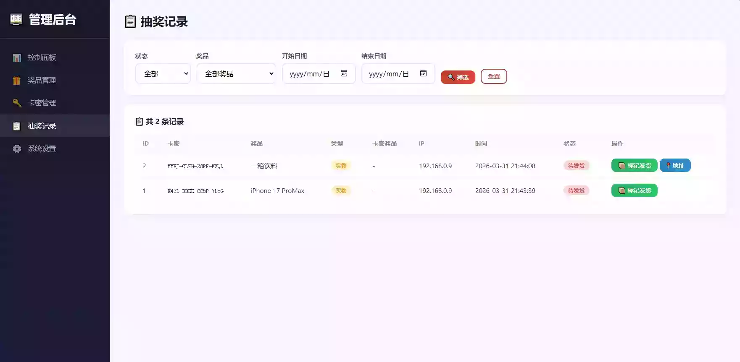View the 地址 for record 2
The image size is (740, 362).
point(675,166)
